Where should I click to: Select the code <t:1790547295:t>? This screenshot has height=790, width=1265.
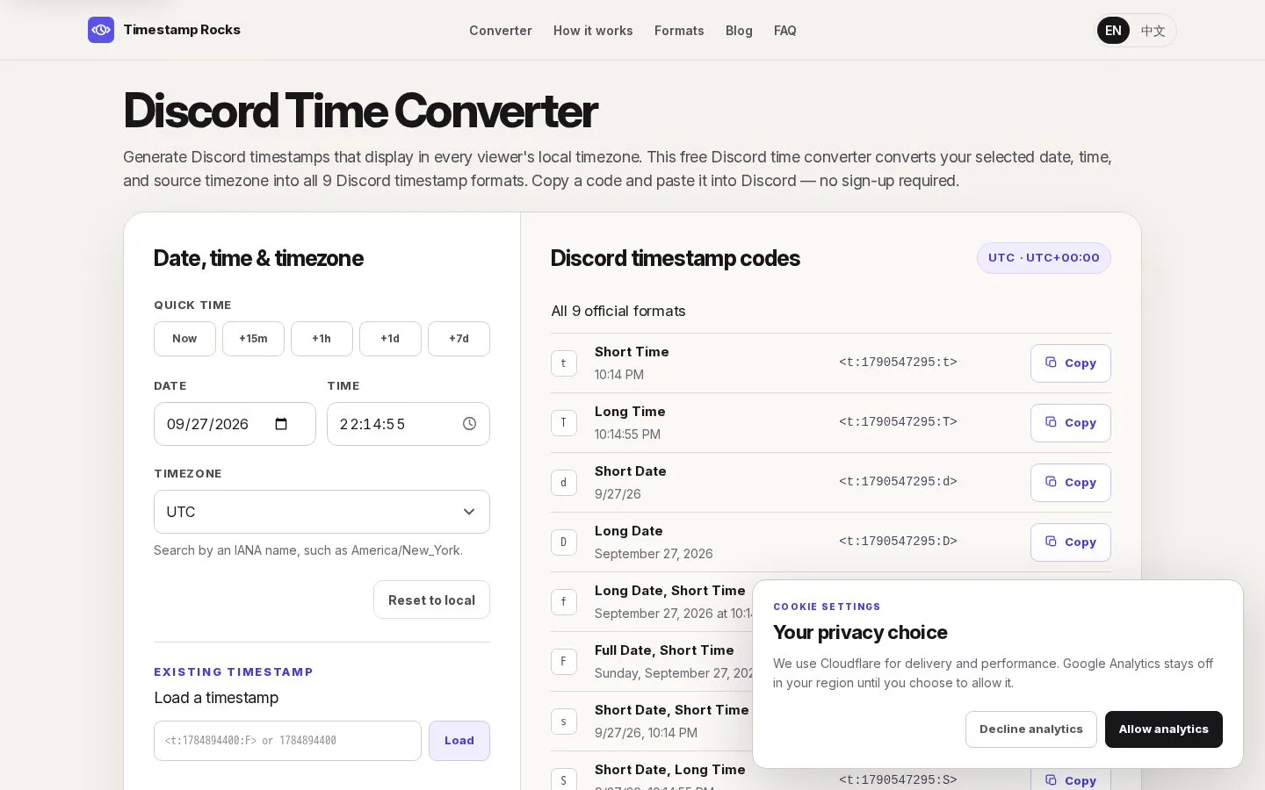coord(898,362)
